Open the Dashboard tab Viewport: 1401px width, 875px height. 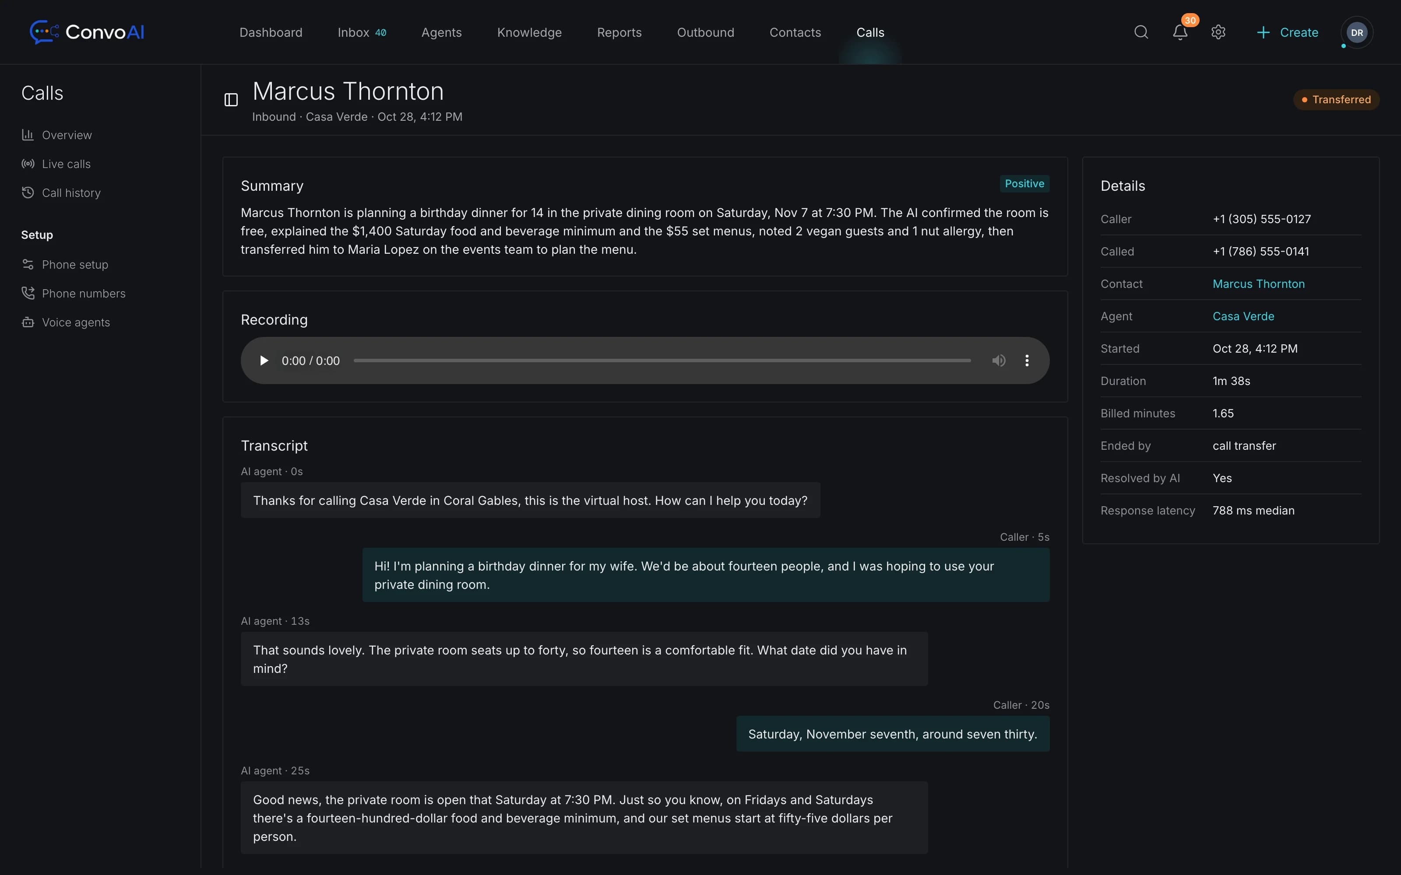point(271,32)
